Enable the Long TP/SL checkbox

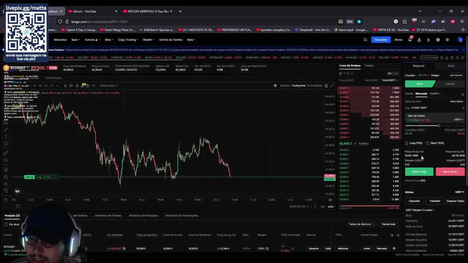pos(407,143)
